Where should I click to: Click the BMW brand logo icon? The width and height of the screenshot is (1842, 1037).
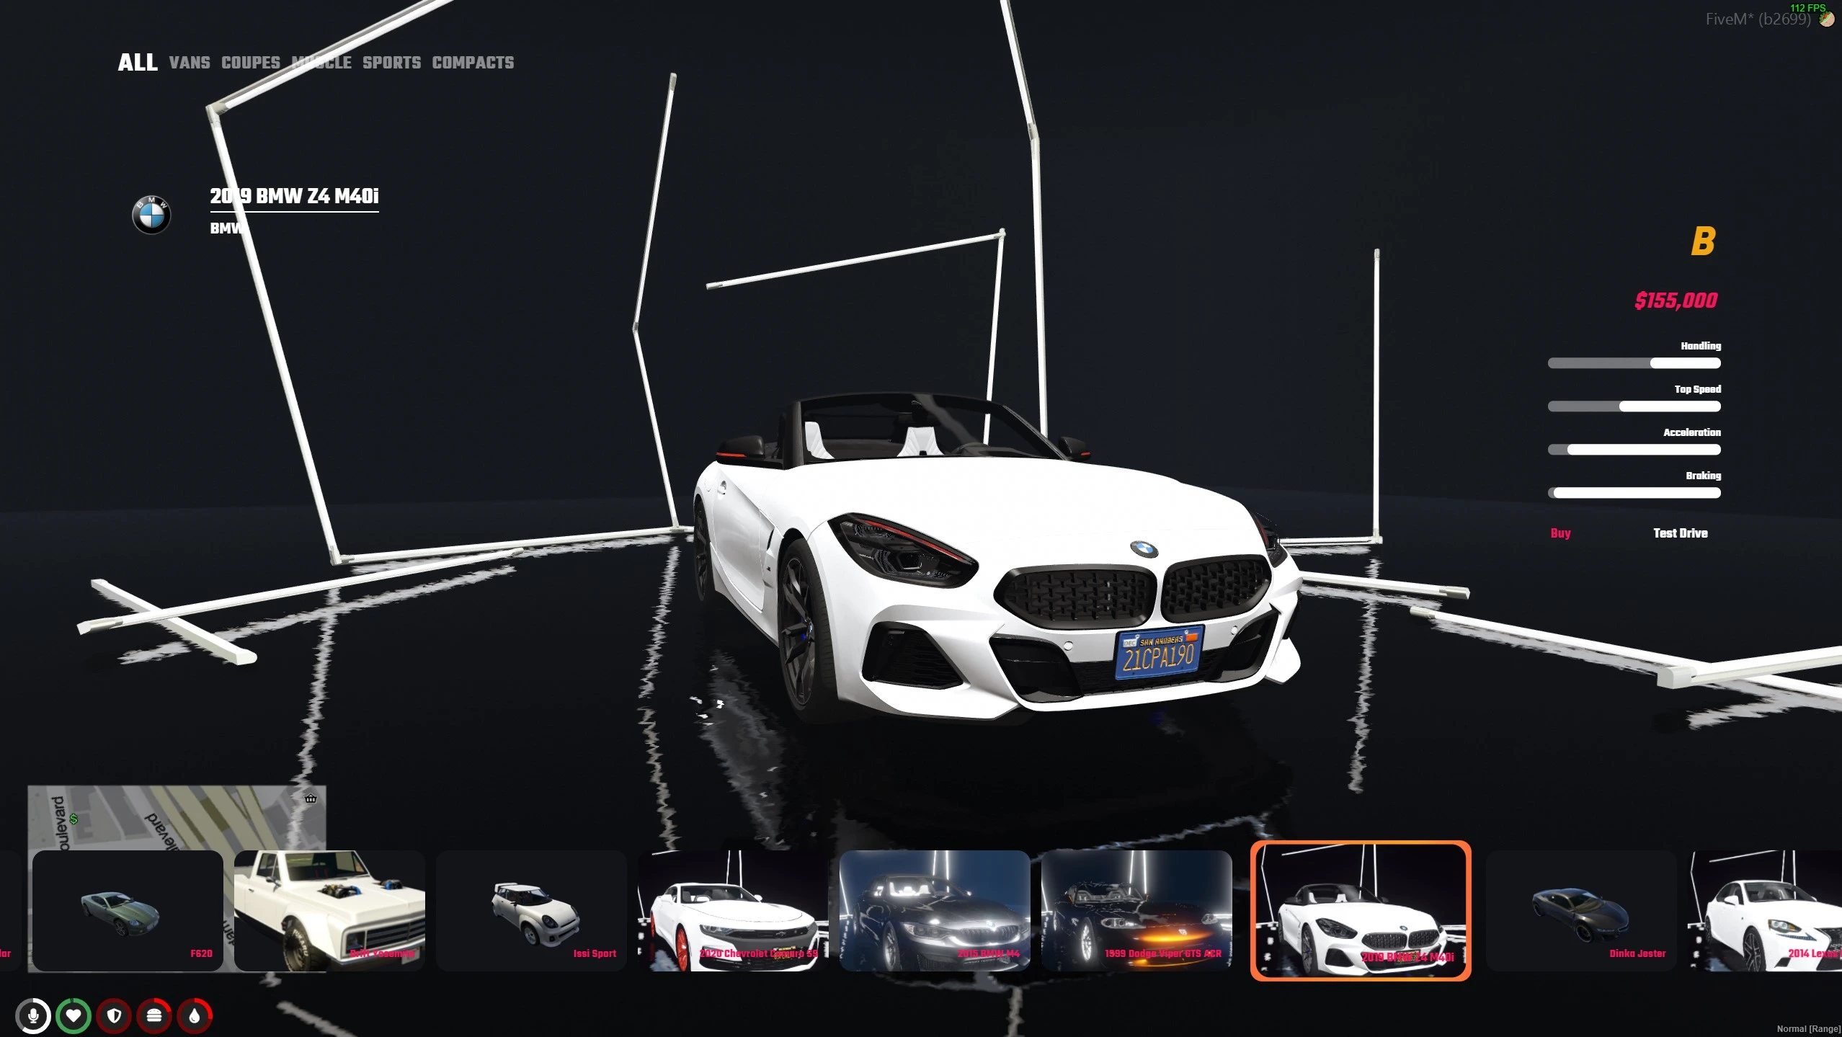click(151, 215)
